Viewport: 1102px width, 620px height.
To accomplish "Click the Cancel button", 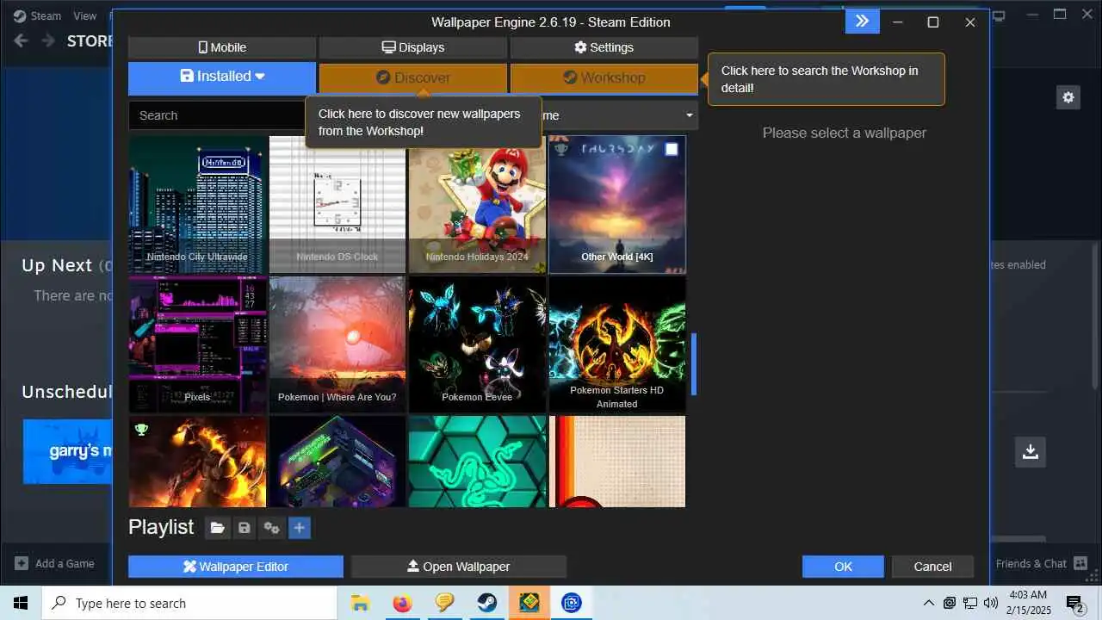I will 932,567.
